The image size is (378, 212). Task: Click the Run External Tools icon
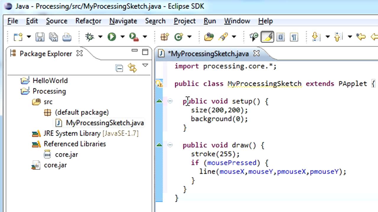coord(134,37)
